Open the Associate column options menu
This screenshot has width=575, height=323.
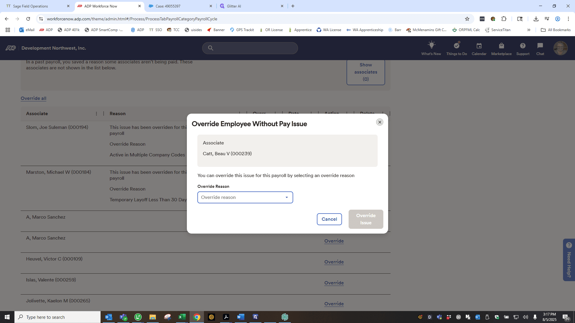point(96,114)
